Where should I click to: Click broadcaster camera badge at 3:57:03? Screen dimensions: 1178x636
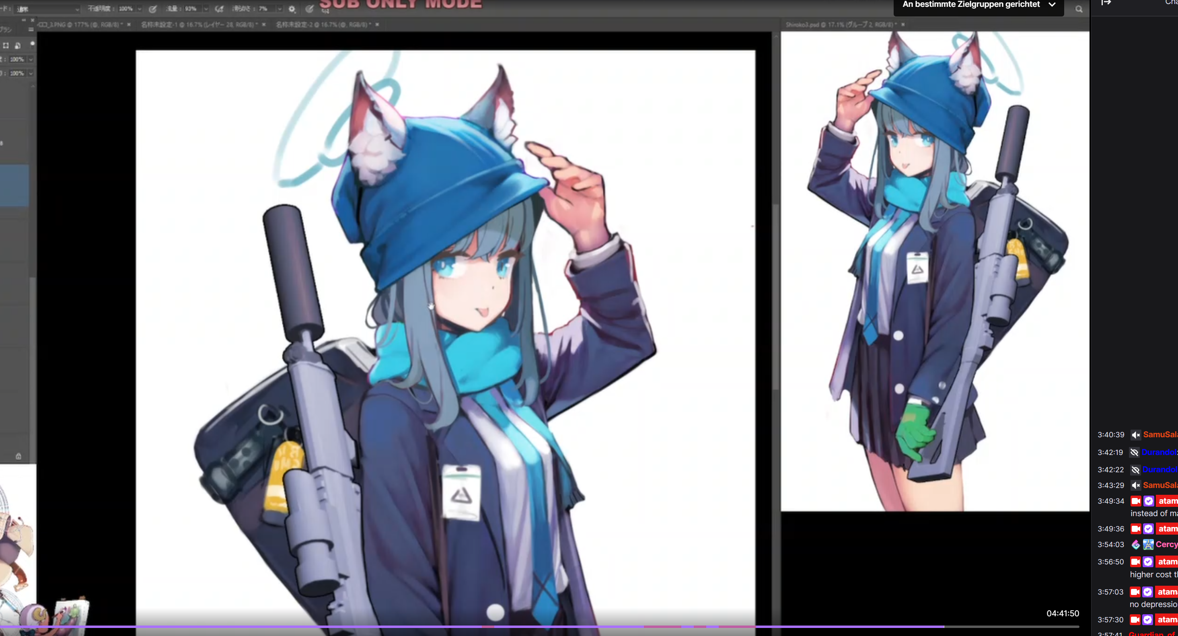(x=1135, y=592)
